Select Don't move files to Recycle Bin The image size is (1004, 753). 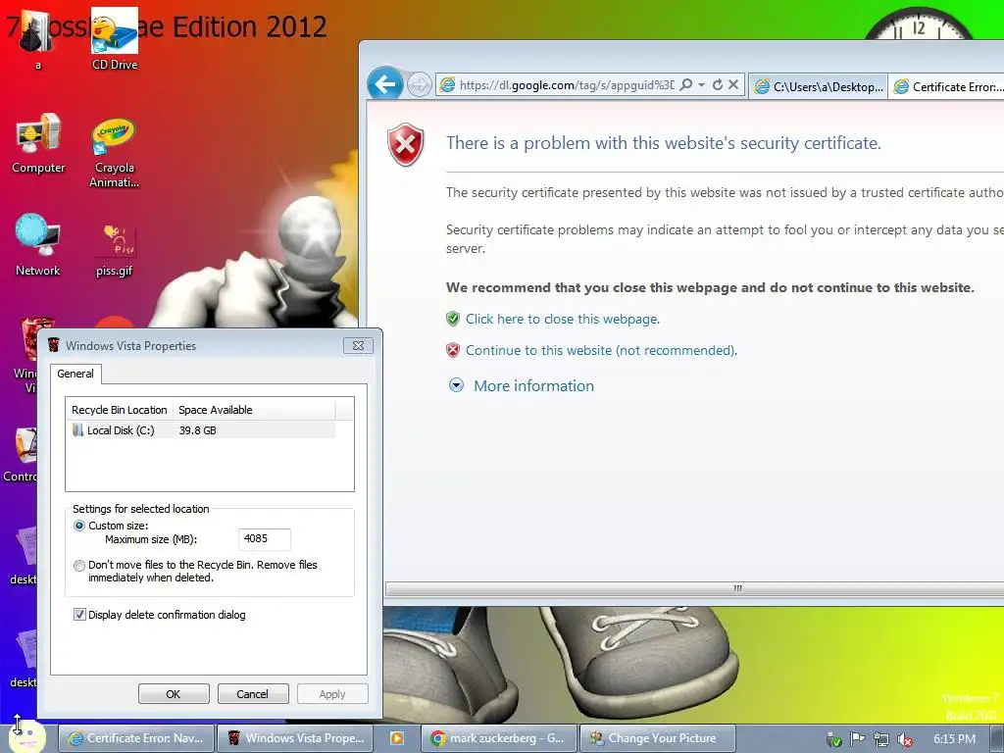[x=79, y=566]
